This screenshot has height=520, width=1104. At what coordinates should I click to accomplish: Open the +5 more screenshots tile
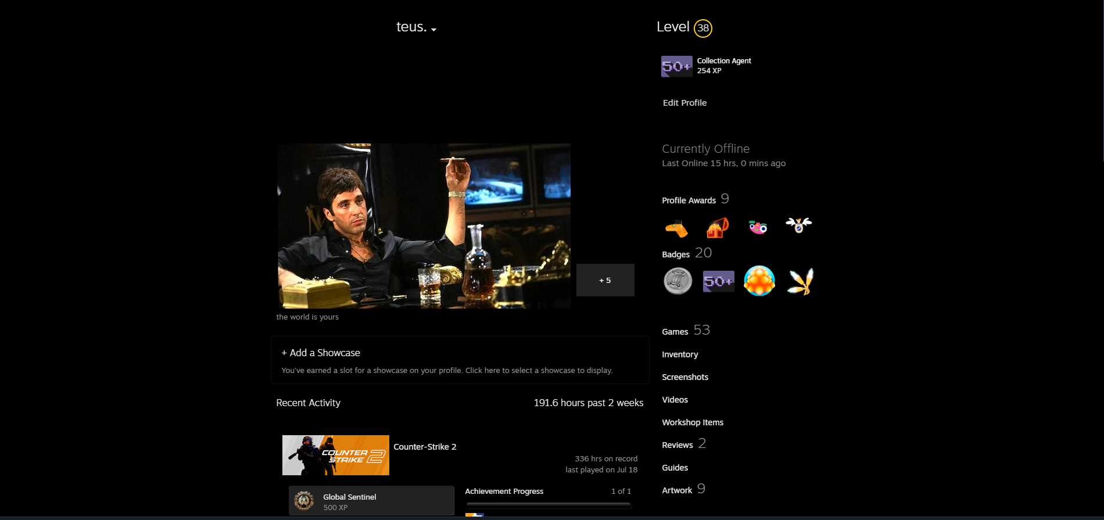(605, 280)
